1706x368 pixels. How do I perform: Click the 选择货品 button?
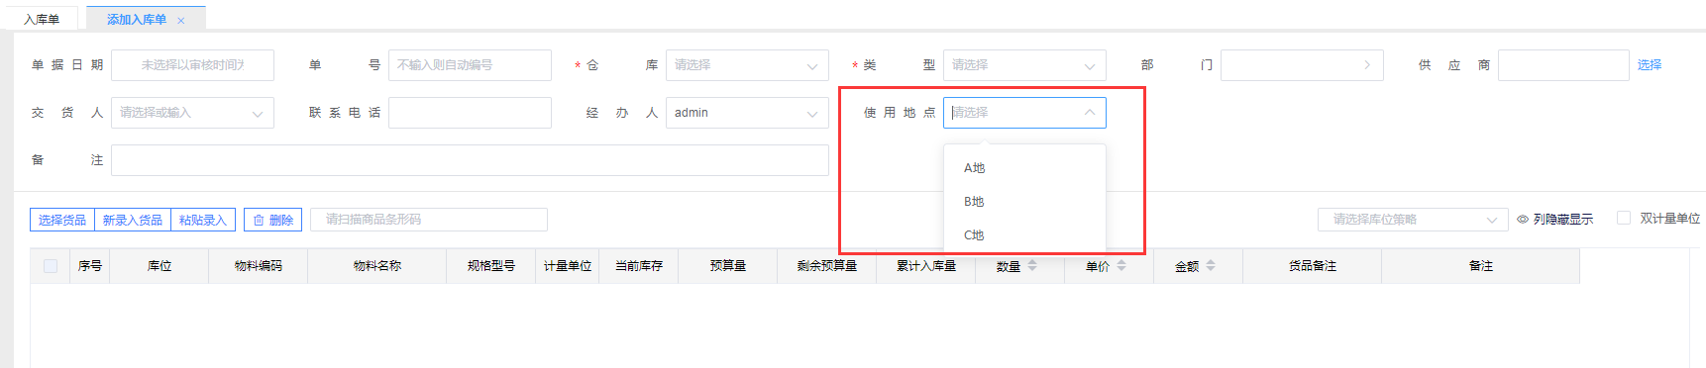tap(61, 220)
